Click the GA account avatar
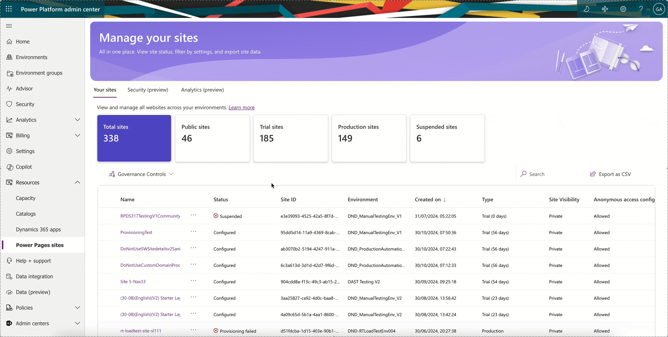 (x=659, y=9)
